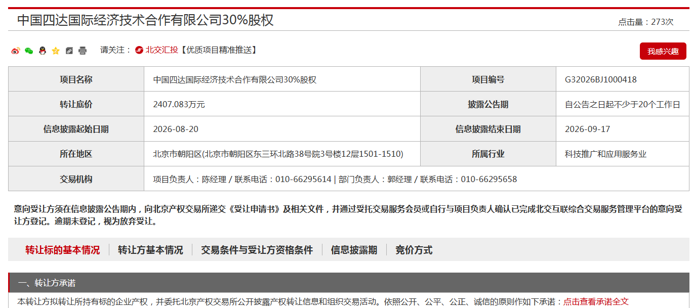693x308 pixels.
Task: Click the 披露公告期 header cell
Action: (488, 104)
